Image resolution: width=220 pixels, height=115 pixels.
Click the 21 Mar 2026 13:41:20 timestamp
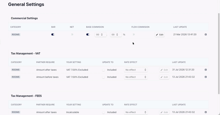[185, 34]
